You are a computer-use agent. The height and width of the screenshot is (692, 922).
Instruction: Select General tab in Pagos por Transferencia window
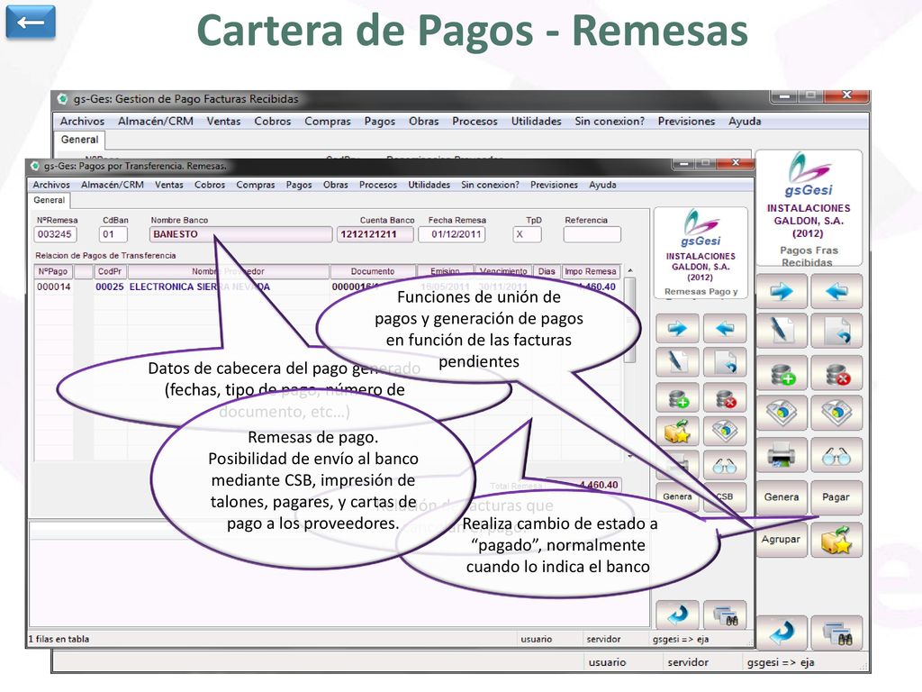coord(50,200)
